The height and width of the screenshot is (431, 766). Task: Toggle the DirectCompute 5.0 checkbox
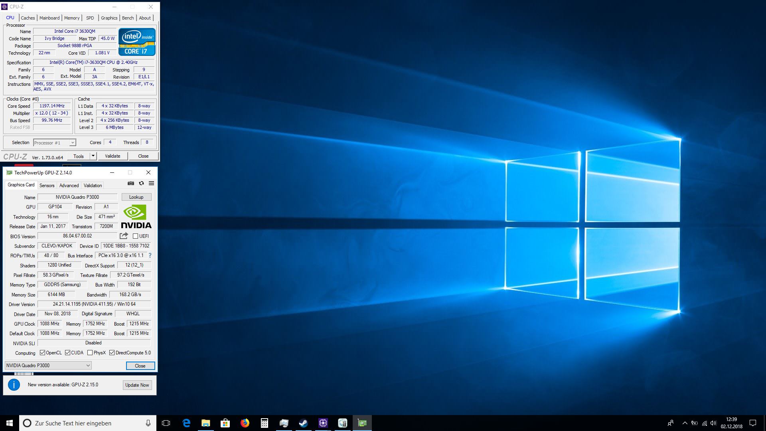pos(112,353)
